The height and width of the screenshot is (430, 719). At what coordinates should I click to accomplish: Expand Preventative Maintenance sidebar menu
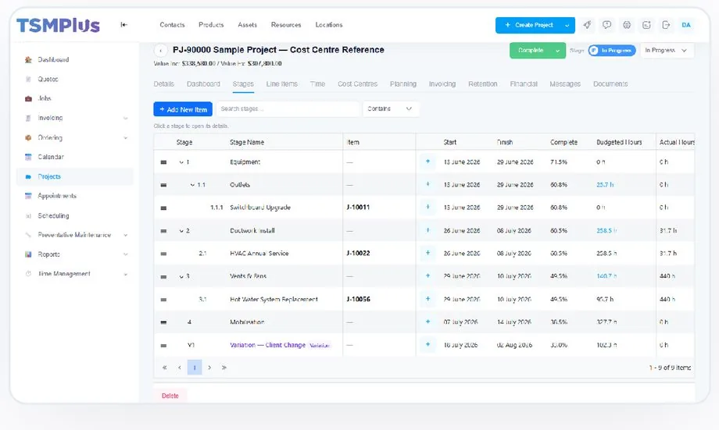coord(125,235)
